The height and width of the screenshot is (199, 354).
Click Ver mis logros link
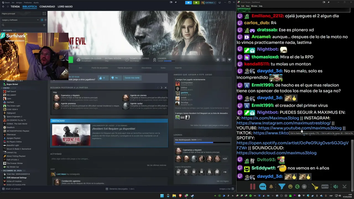[x=223, y=181]
